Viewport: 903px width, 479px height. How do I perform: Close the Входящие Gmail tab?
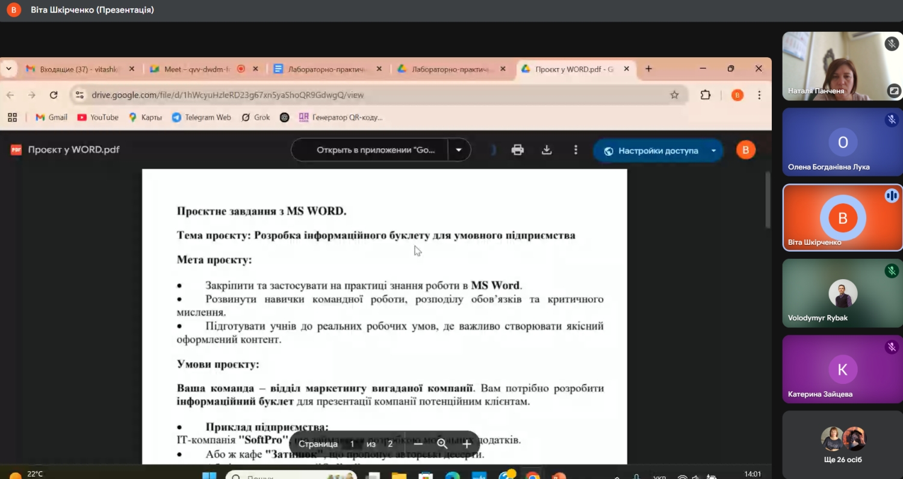point(132,69)
